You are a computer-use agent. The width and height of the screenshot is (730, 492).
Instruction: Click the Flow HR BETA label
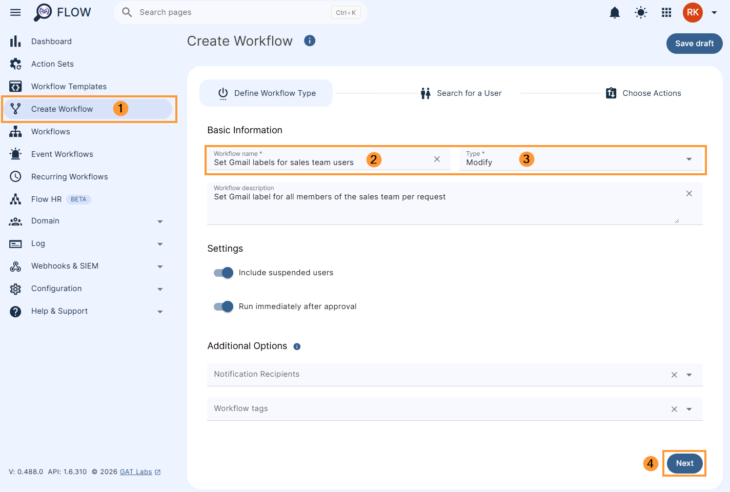(78, 199)
